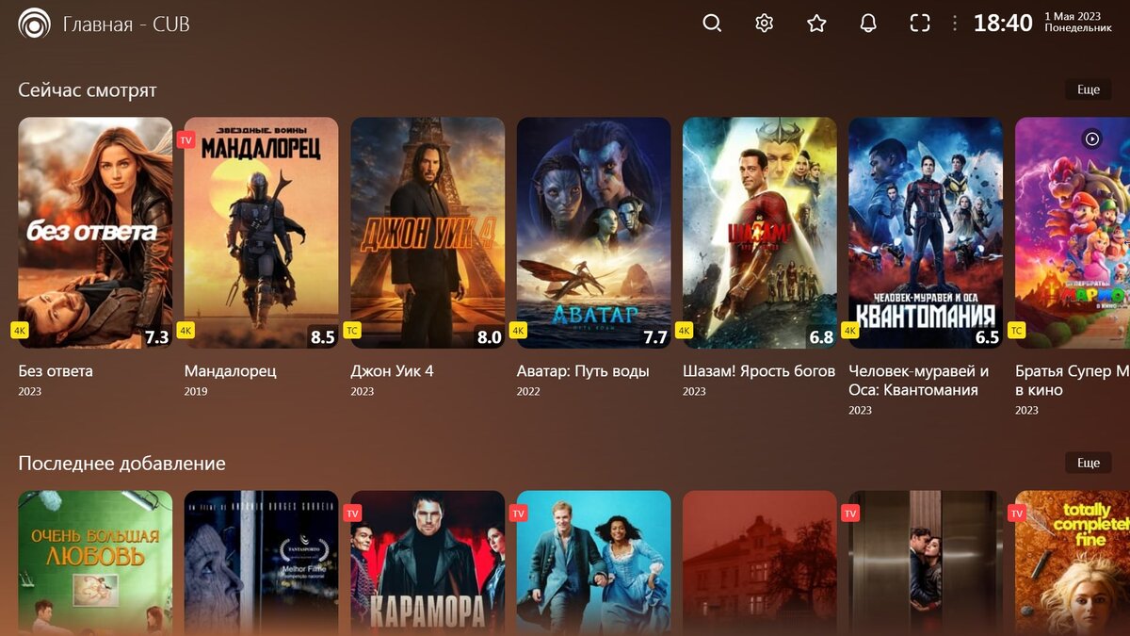Screen dimensions: 1130x636
Task: Click Еще button for Последнее добавление
Action: (x=1089, y=463)
